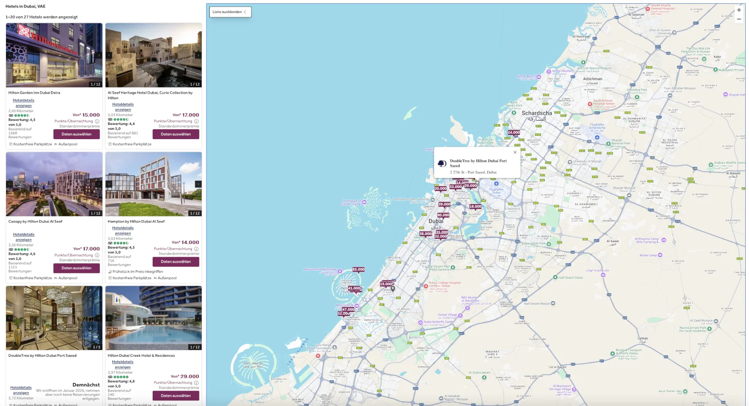
Task: Show previous photo of Hilton Garden Inn Deira
Action: coord(9,55)
